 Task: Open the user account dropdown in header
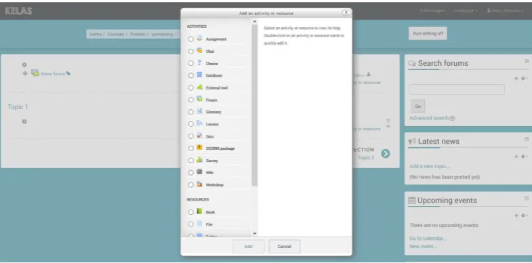coord(505,11)
